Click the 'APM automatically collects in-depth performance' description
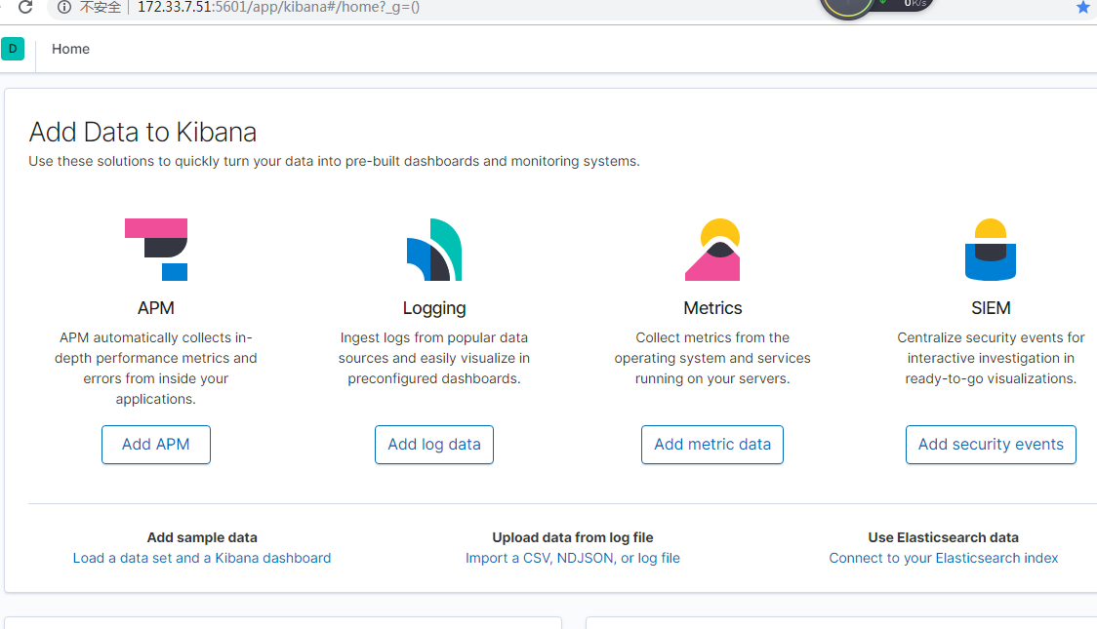 coord(156,369)
